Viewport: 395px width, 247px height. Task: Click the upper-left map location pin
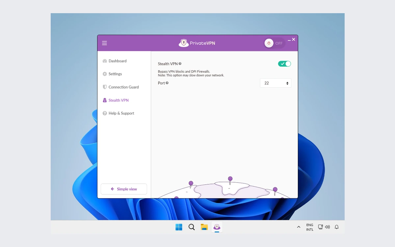point(191,185)
